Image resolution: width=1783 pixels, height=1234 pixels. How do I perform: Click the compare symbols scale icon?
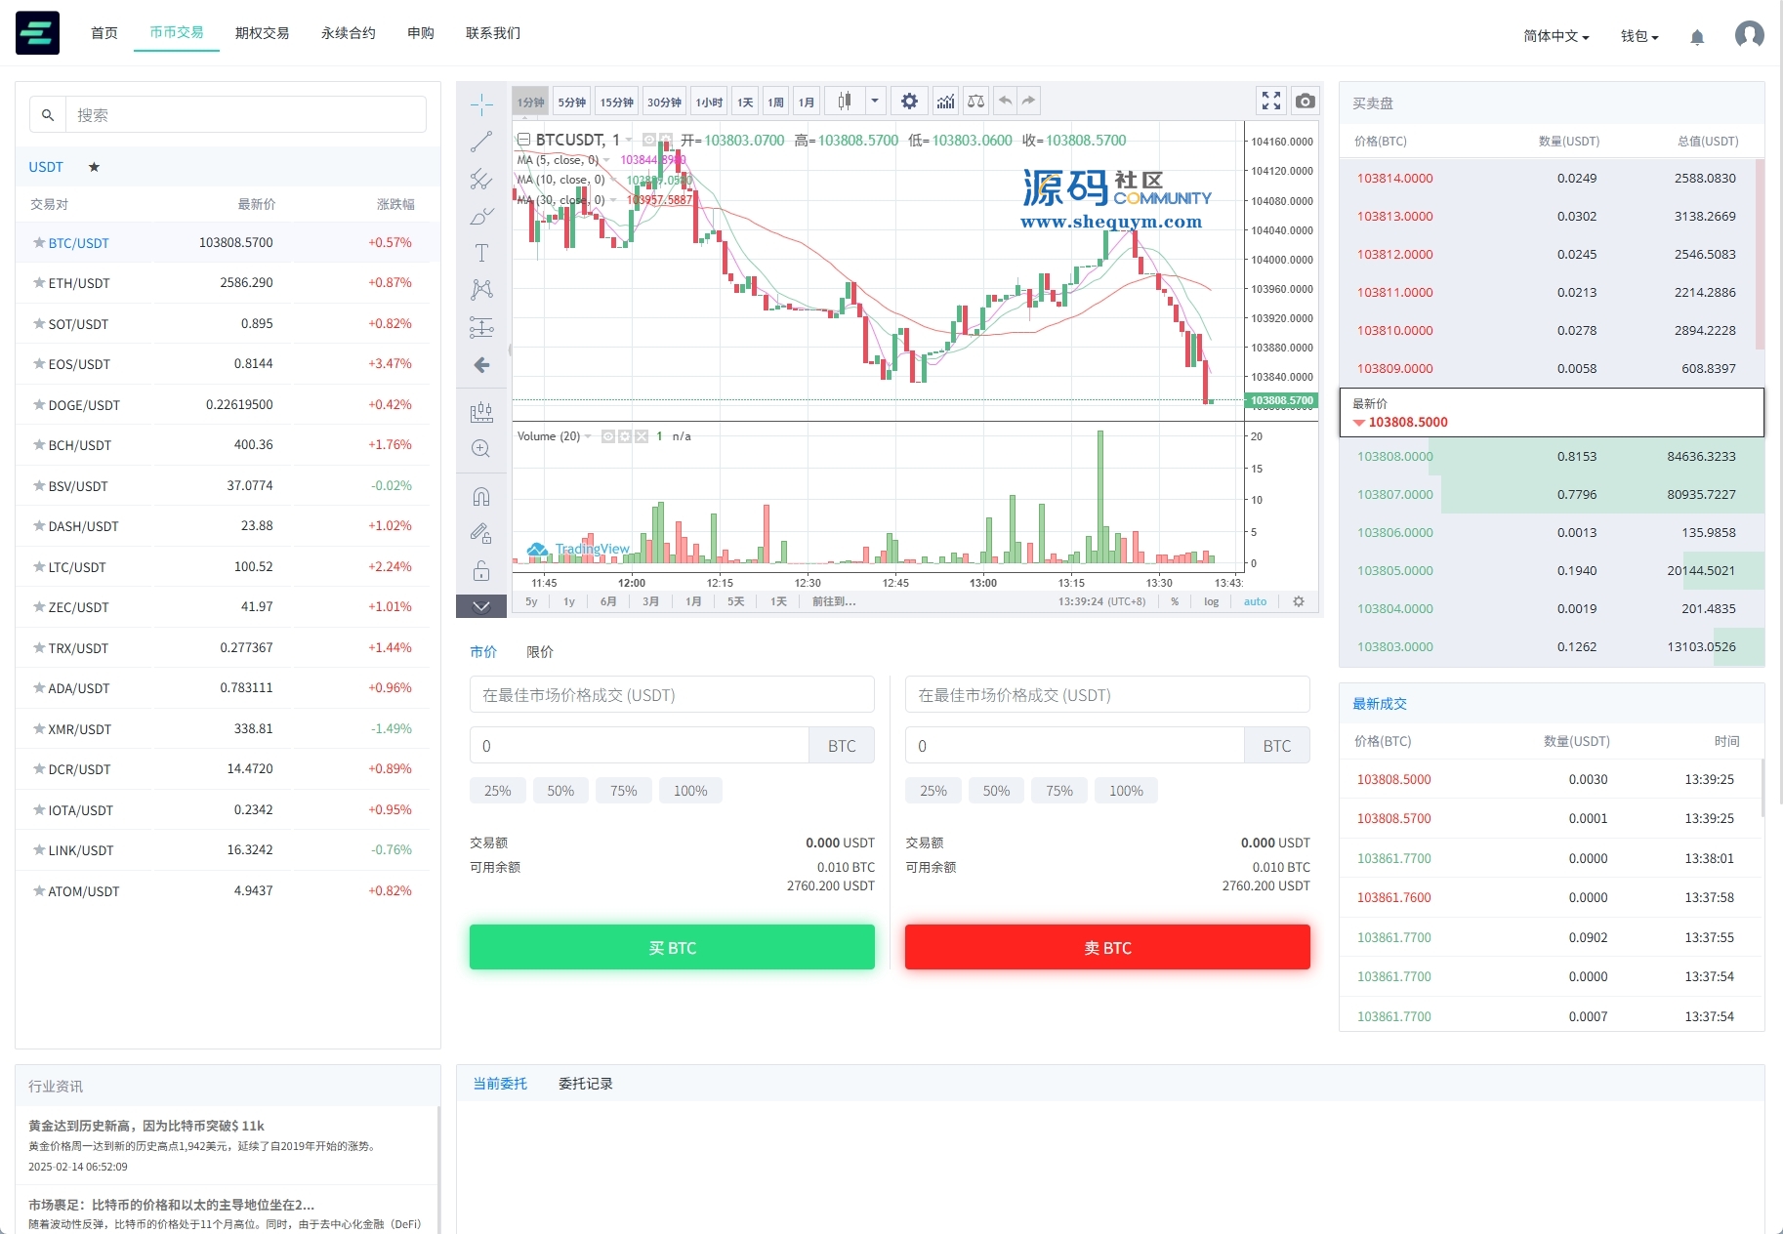click(975, 102)
